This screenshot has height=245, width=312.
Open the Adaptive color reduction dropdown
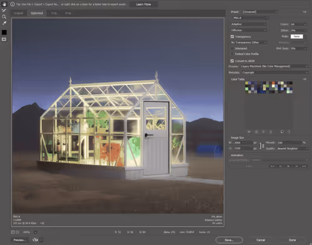[x=248, y=24]
